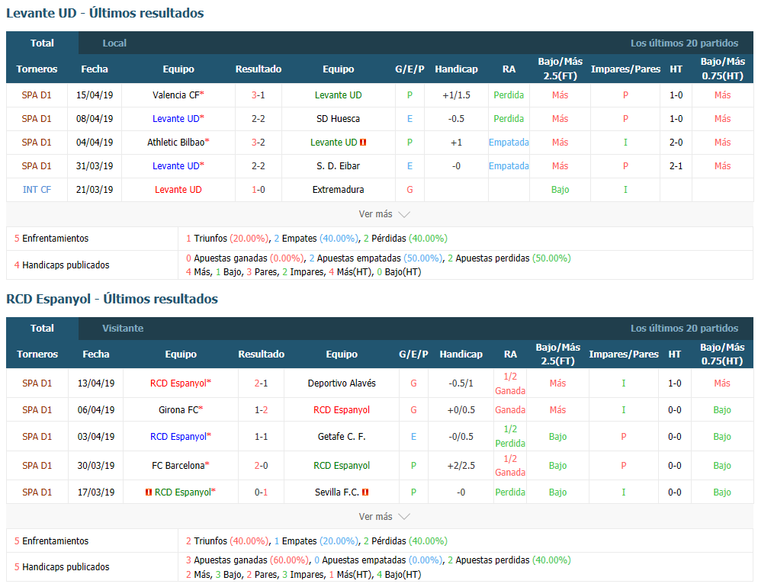This screenshot has height=587, width=758.
Task: Click Levante UD in the 15/04/19 row
Action: tap(338, 95)
